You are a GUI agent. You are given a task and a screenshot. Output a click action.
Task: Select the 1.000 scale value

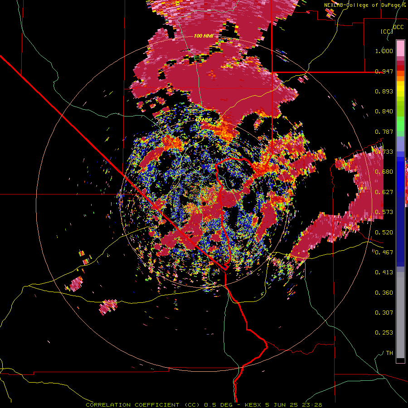click(x=384, y=51)
